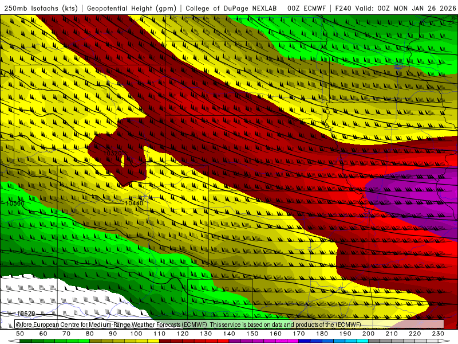Click the 10320 height contour label
Viewport: 458px width, 344px height.
tap(112, 153)
